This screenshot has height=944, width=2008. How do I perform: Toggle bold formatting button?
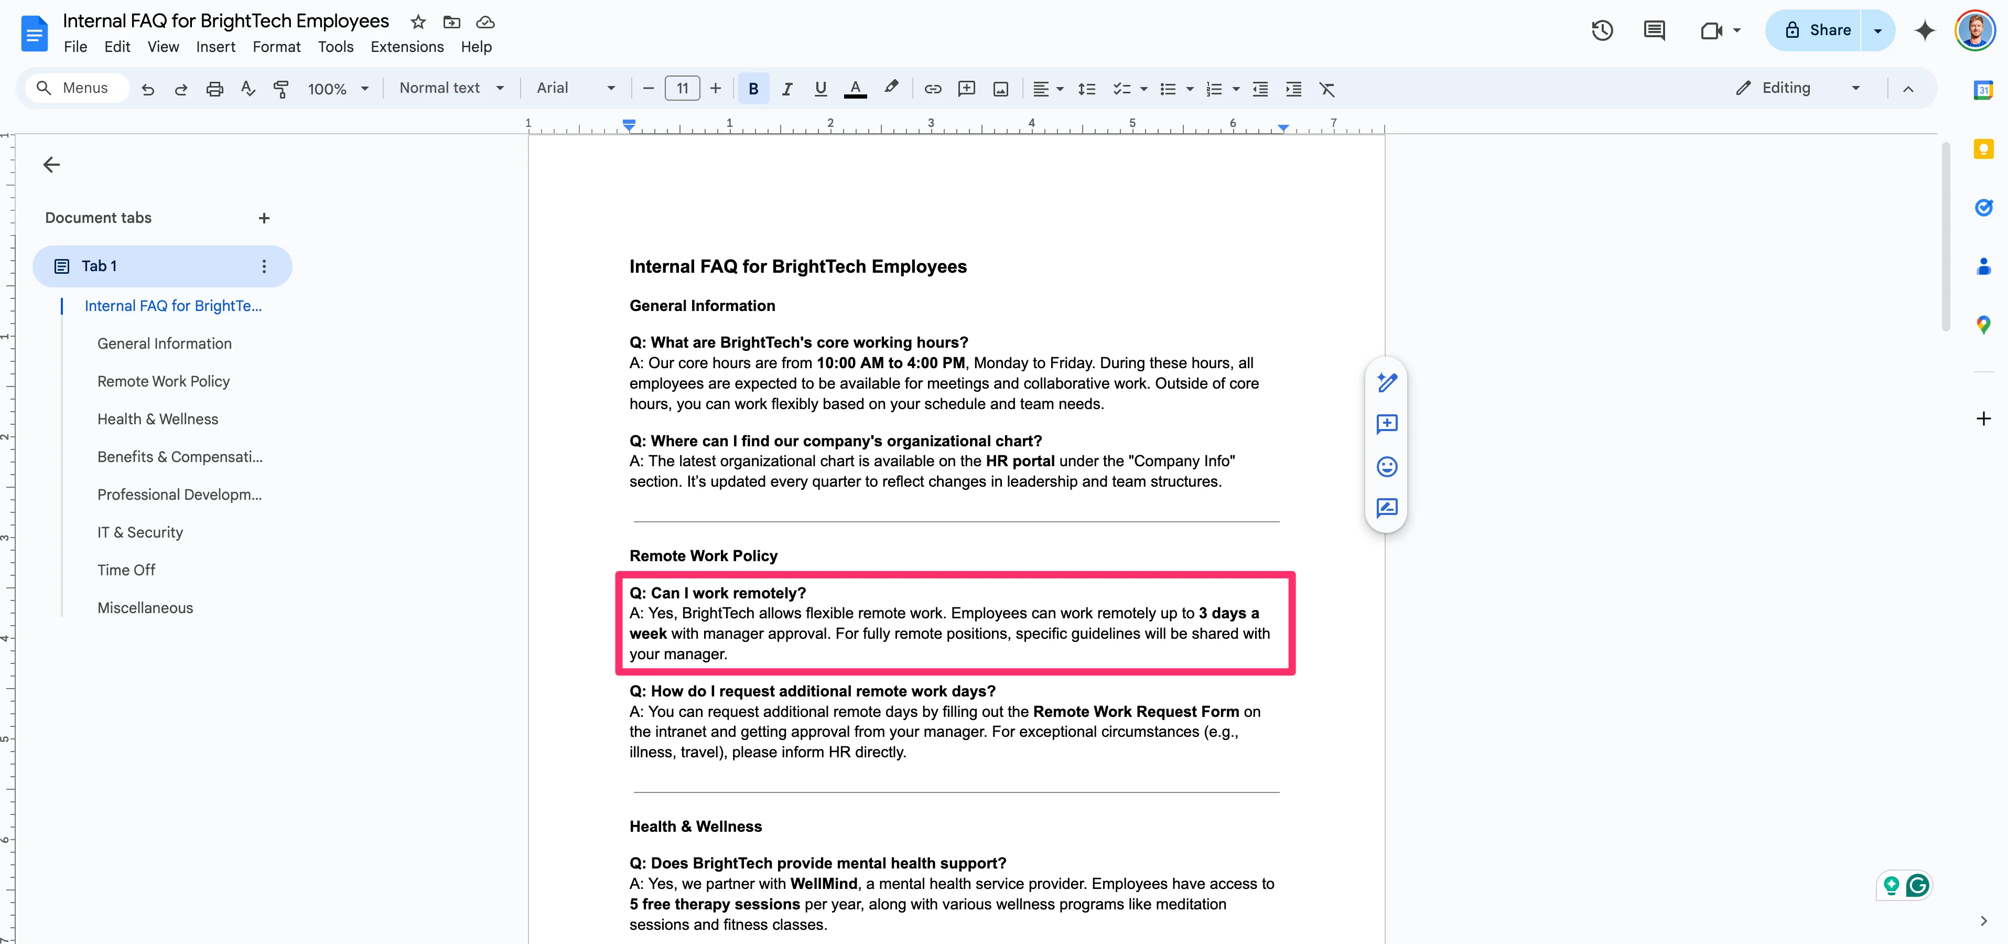click(x=753, y=89)
